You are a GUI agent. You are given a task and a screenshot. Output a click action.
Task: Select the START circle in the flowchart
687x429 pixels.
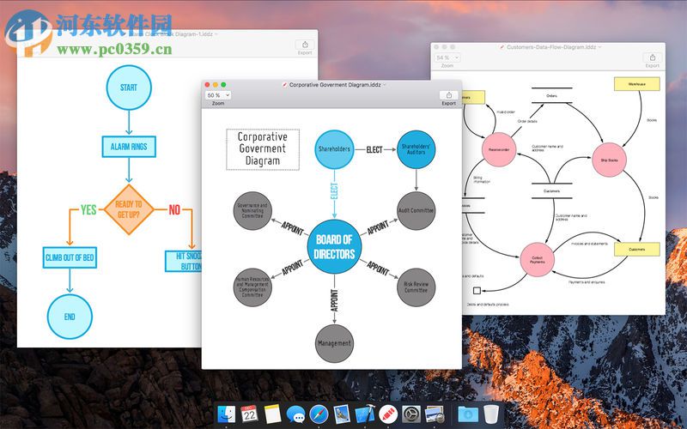coord(129,88)
